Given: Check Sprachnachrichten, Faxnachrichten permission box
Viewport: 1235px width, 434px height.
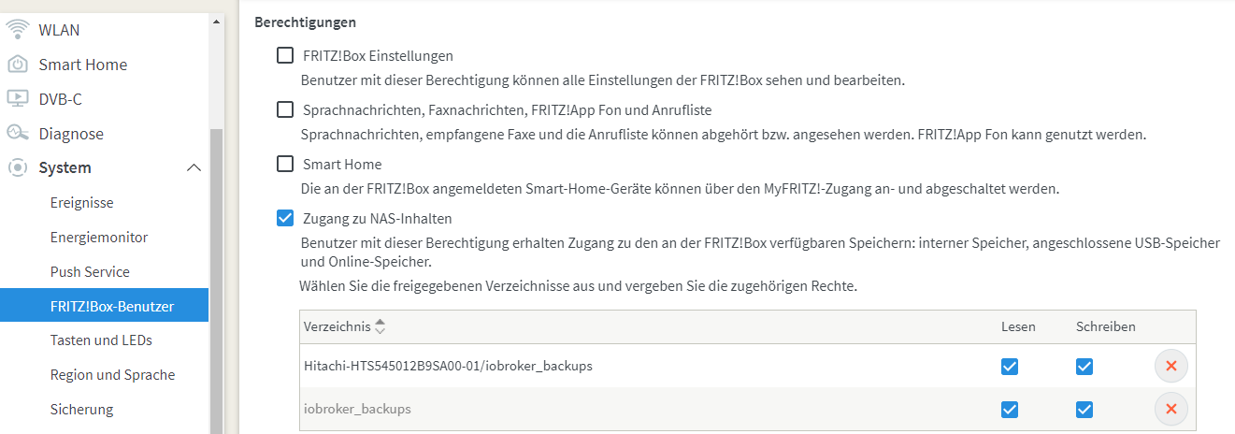Looking at the screenshot, I should tap(285, 109).
